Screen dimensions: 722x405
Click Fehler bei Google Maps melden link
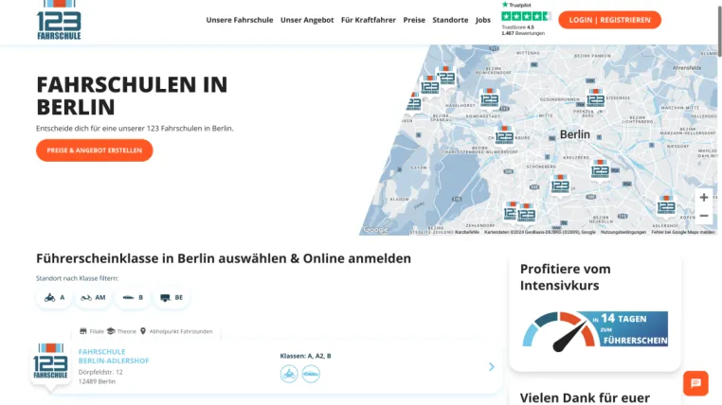coord(683,232)
